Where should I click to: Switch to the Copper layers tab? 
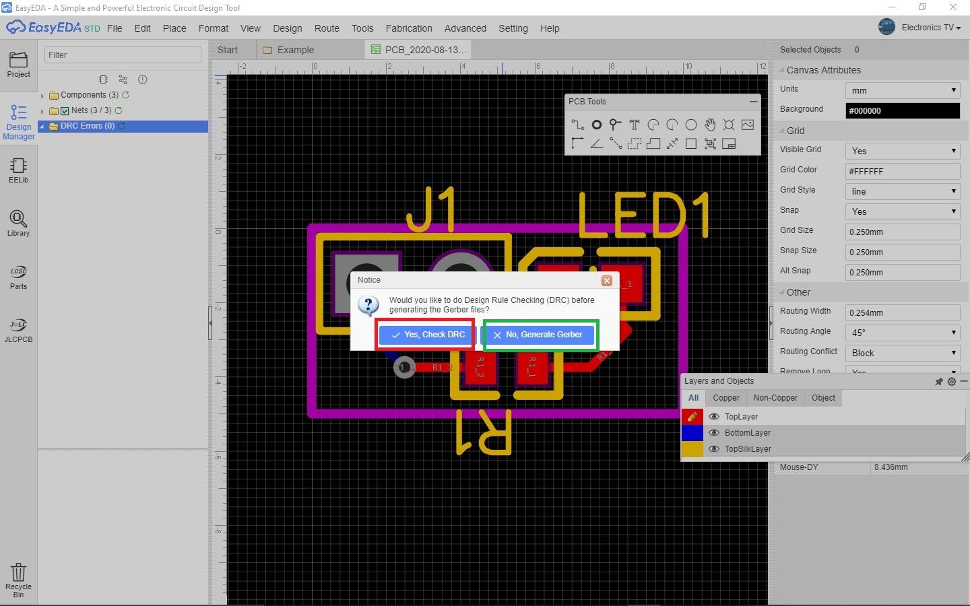[726, 398]
